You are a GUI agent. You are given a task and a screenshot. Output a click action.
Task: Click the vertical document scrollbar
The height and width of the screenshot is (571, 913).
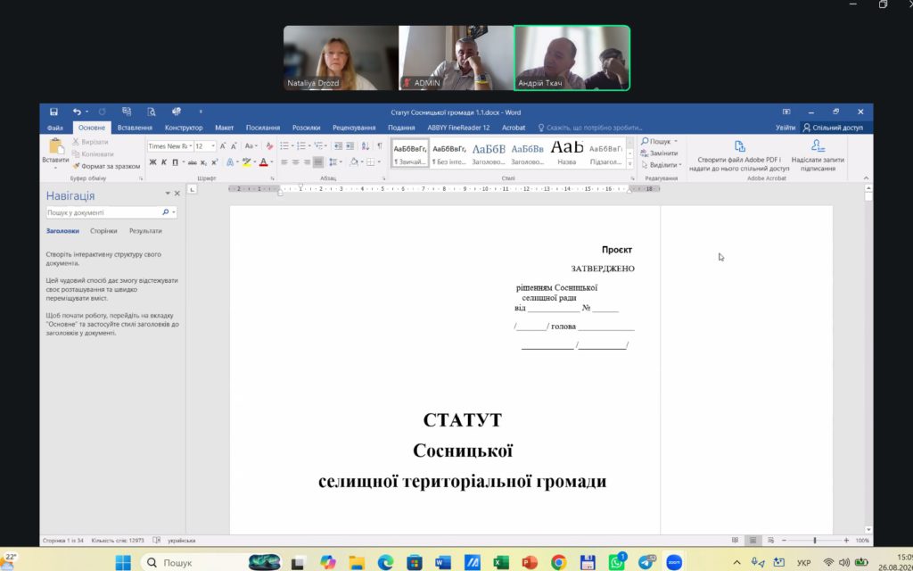[868, 359]
